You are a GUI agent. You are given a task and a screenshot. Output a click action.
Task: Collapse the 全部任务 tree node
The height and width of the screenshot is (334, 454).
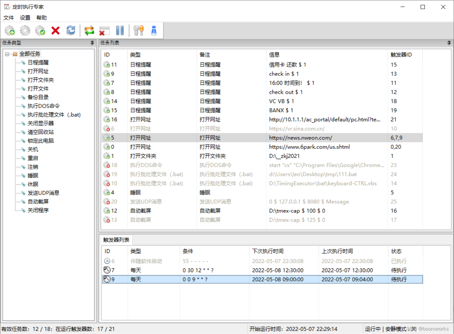click(x=7, y=54)
